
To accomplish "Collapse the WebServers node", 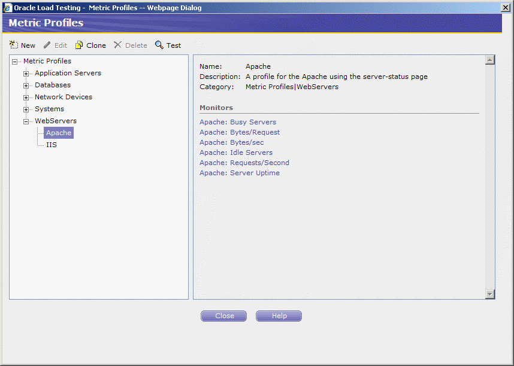I will point(26,121).
